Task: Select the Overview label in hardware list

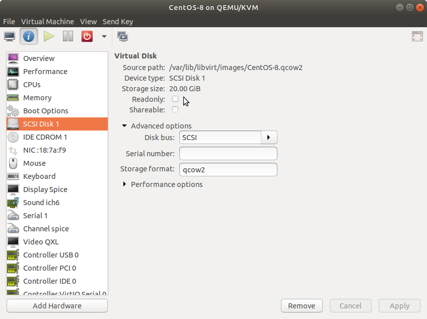Action: 39,58
